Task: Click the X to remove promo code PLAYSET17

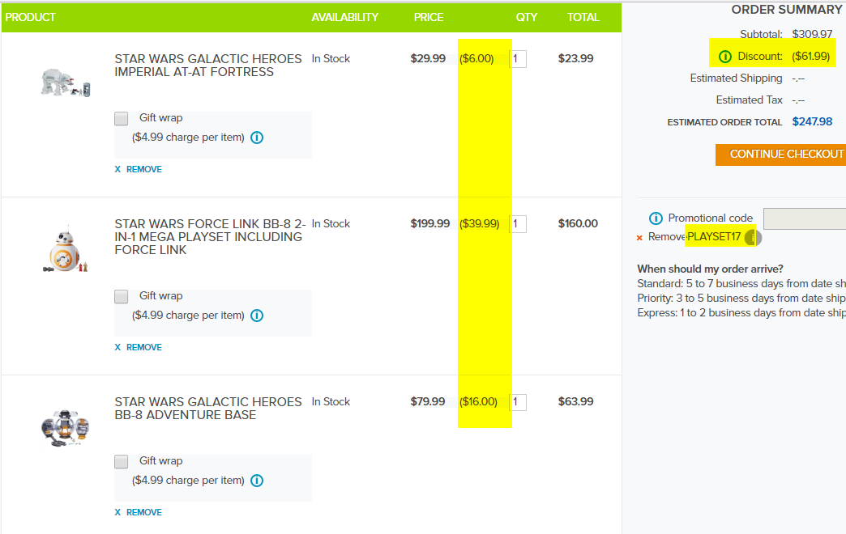Action: [x=639, y=238]
